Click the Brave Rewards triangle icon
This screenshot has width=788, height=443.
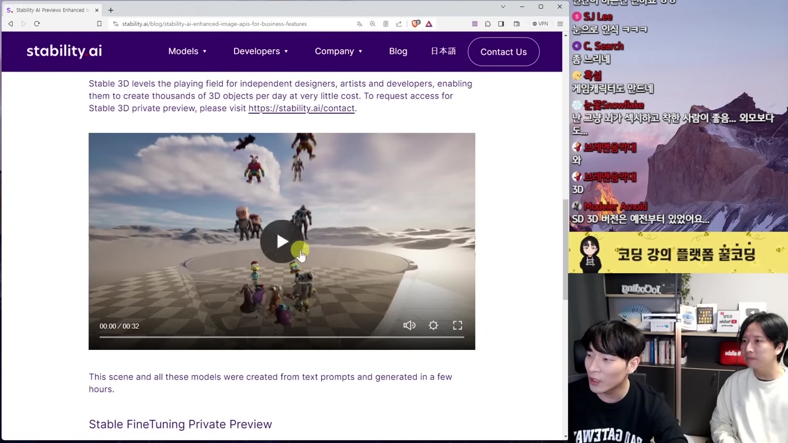point(429,24)
